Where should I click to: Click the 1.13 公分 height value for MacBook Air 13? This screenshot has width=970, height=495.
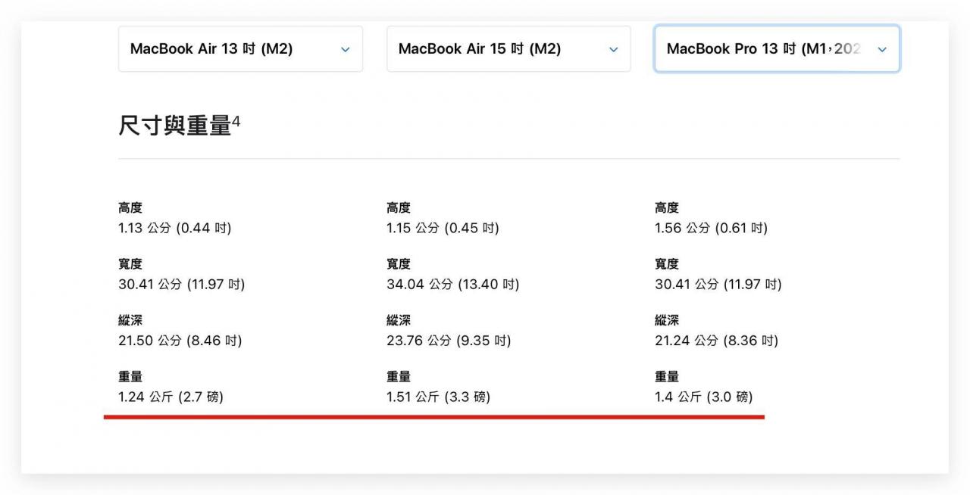[174, 228]
